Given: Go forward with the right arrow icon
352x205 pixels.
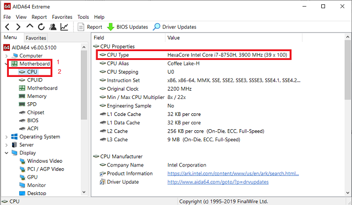Looking at the screenshot, I should pyautogui.click(x=18, y=27).
